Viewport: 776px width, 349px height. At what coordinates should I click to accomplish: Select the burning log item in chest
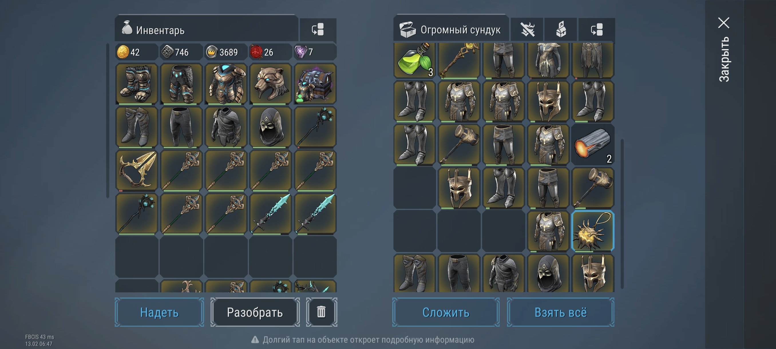[593, 144]
